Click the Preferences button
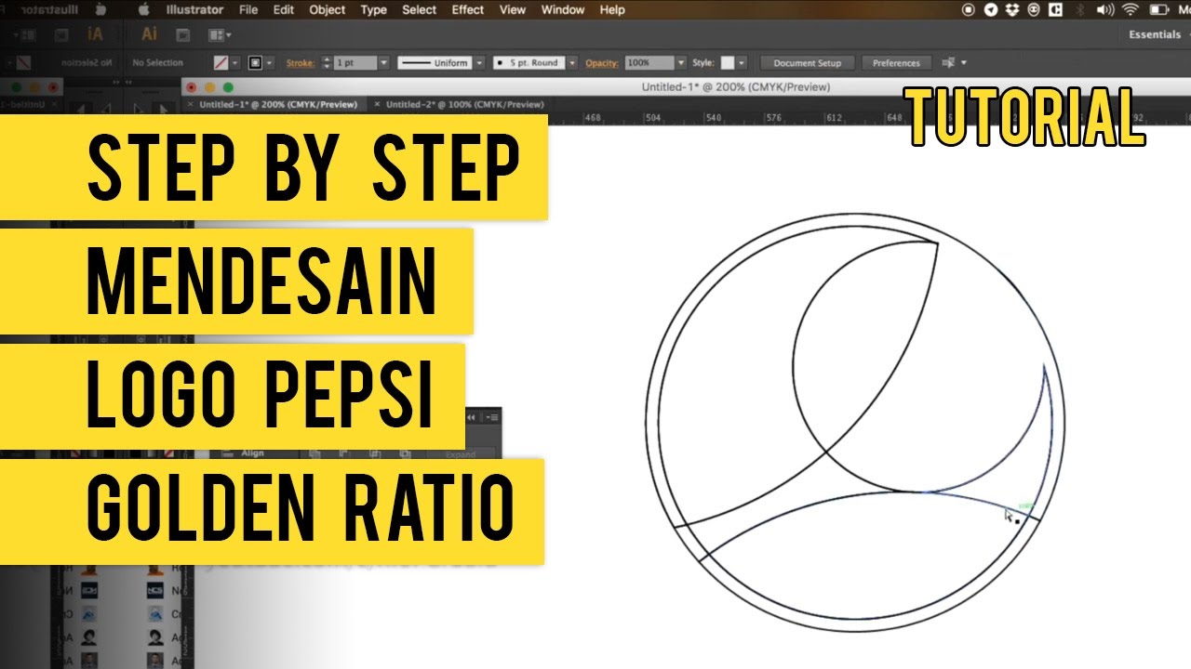 [896, 63]
